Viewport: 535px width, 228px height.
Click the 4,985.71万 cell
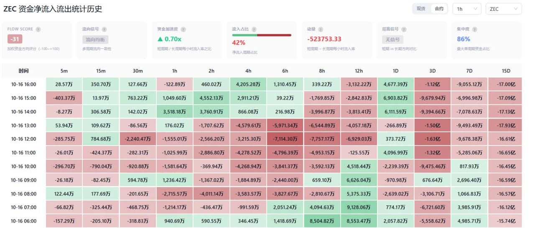(x=469, y=221)
